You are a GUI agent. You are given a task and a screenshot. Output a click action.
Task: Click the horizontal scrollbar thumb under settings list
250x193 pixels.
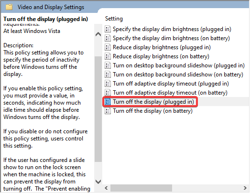pyautogui.click(x=141, y=188)
